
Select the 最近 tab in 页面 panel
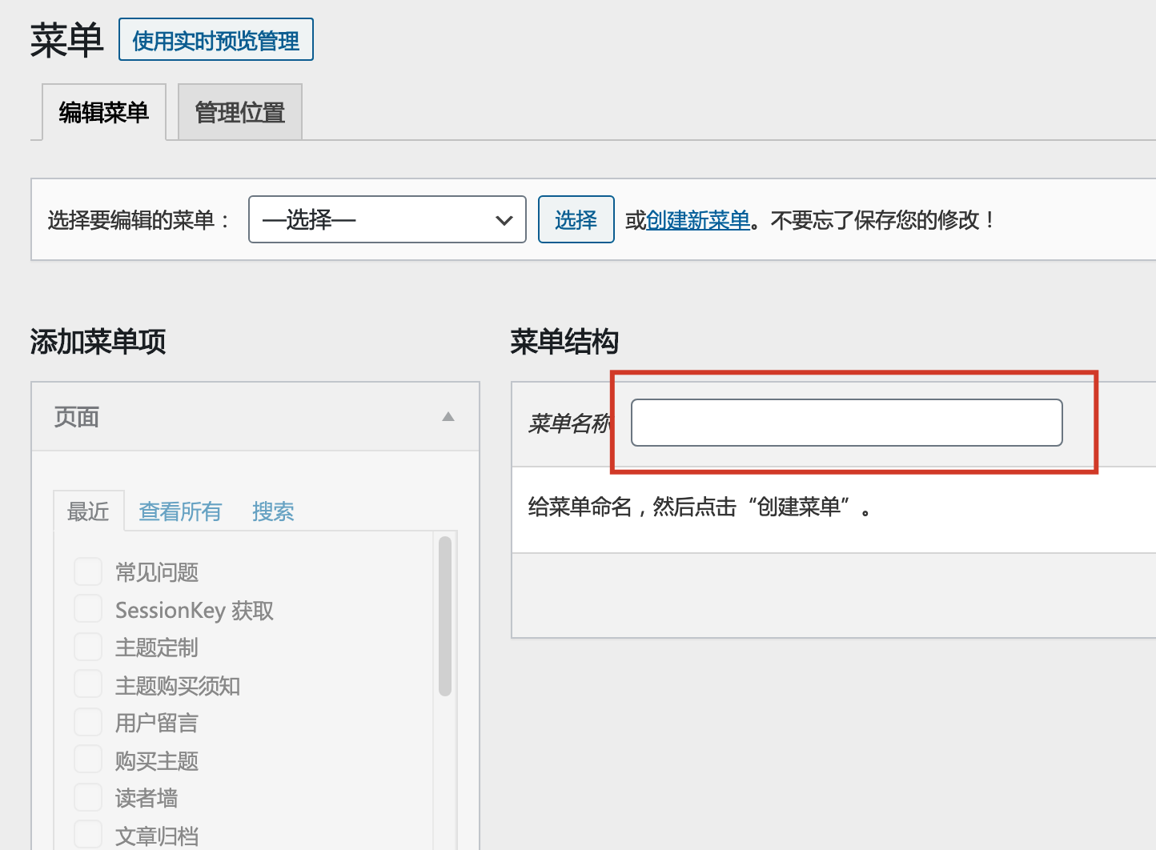point(88,511)
